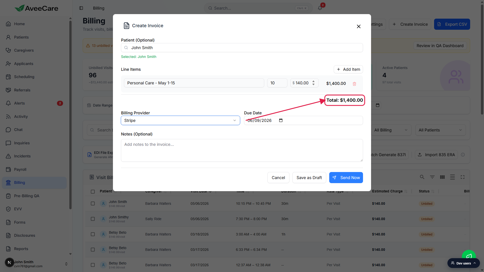Click background Create Invoice button
The width and height of the screenshot is (484, 272).
coord(410,24)
